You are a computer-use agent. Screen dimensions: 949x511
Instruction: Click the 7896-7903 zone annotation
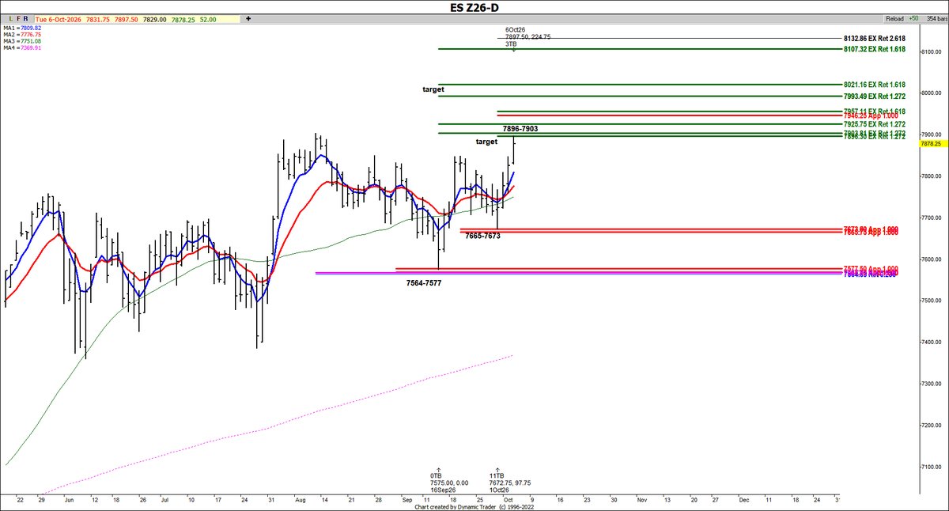(520, 128)
